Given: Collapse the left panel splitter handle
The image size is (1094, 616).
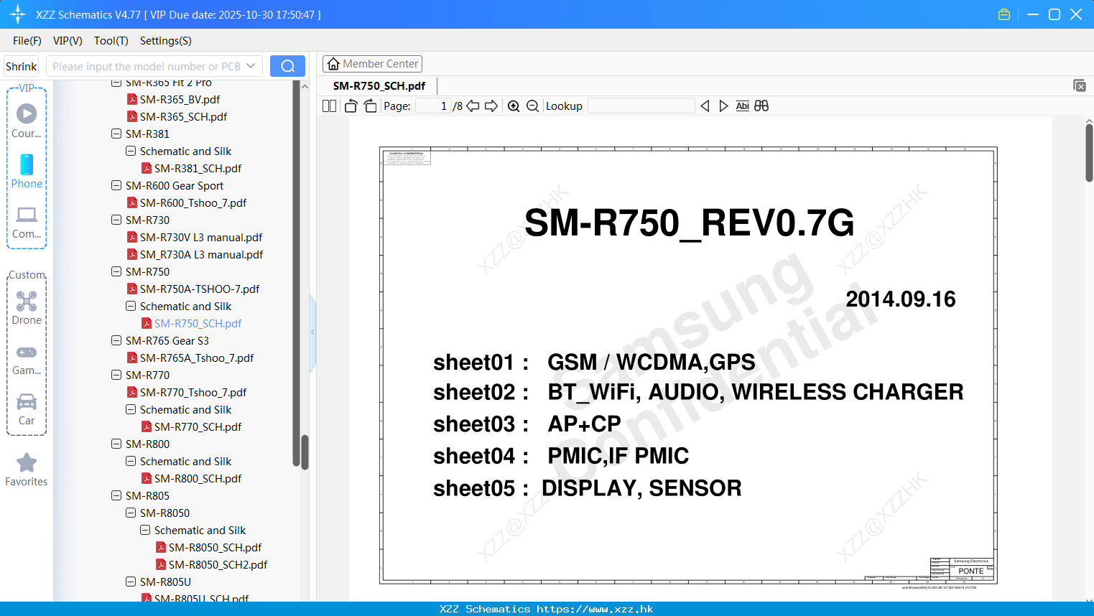Looking at the screenshot, I should coord(312,332).
